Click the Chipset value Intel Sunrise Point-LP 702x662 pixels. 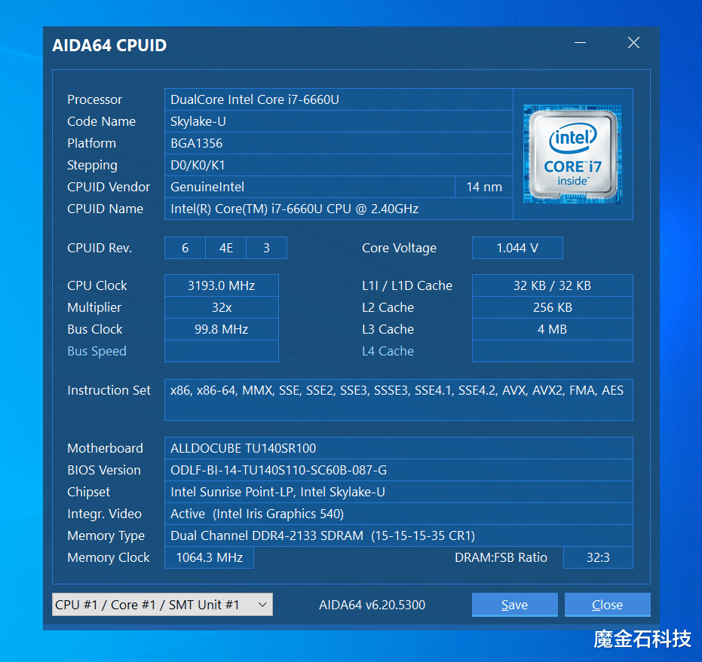[399, 492]
